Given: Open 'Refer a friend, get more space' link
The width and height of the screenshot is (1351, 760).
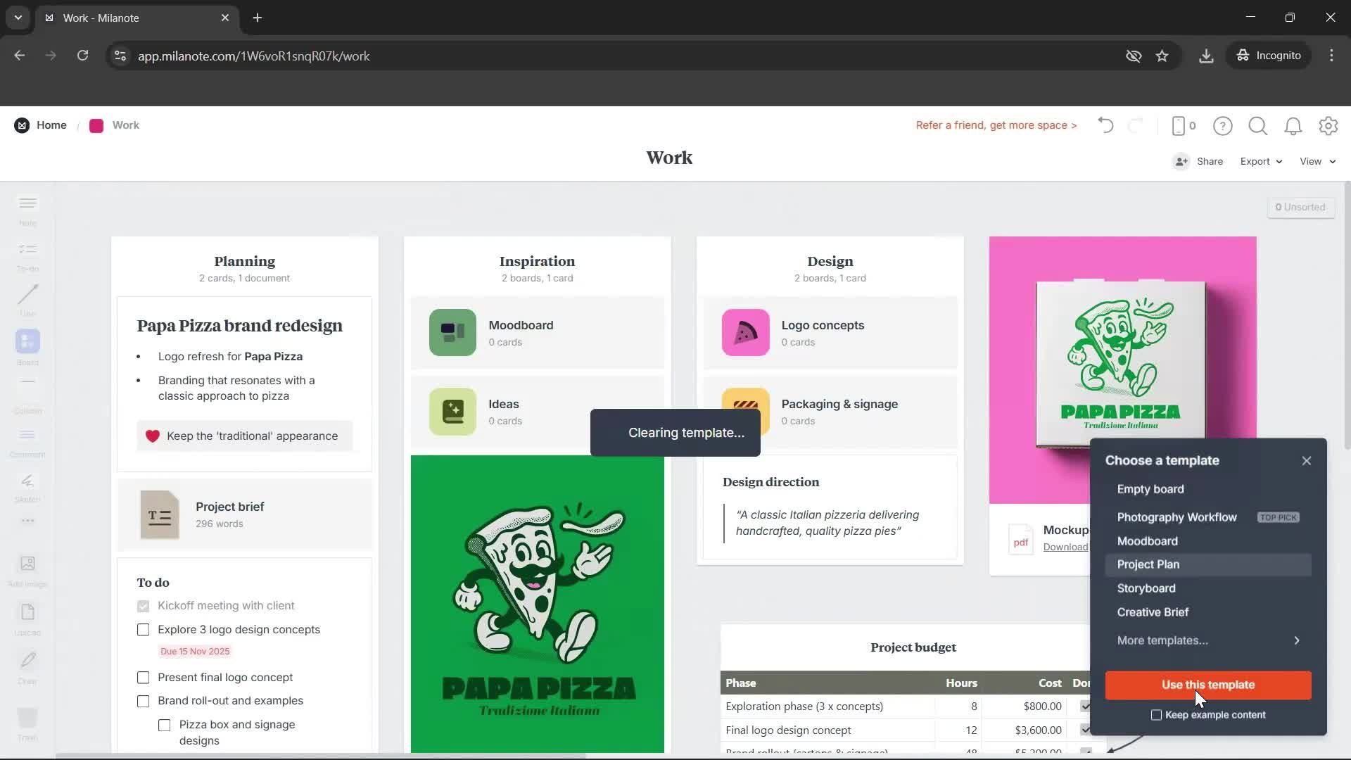Looking at the screenshot, I should coord(996,125).
